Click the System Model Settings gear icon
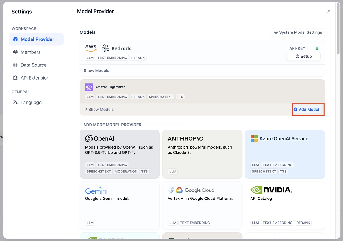The height and width of the screenshot is (241, 343). point(276,32)
